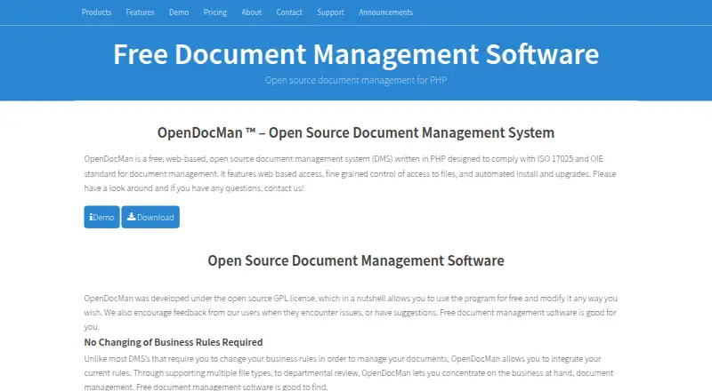Open the About page
Viewport: 712px width, 391px height.
(252, 12)
